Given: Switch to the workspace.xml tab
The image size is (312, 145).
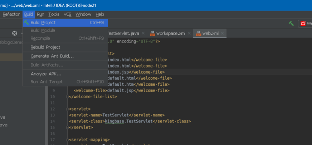Looking at the screenshot, I should coord(171,34).
